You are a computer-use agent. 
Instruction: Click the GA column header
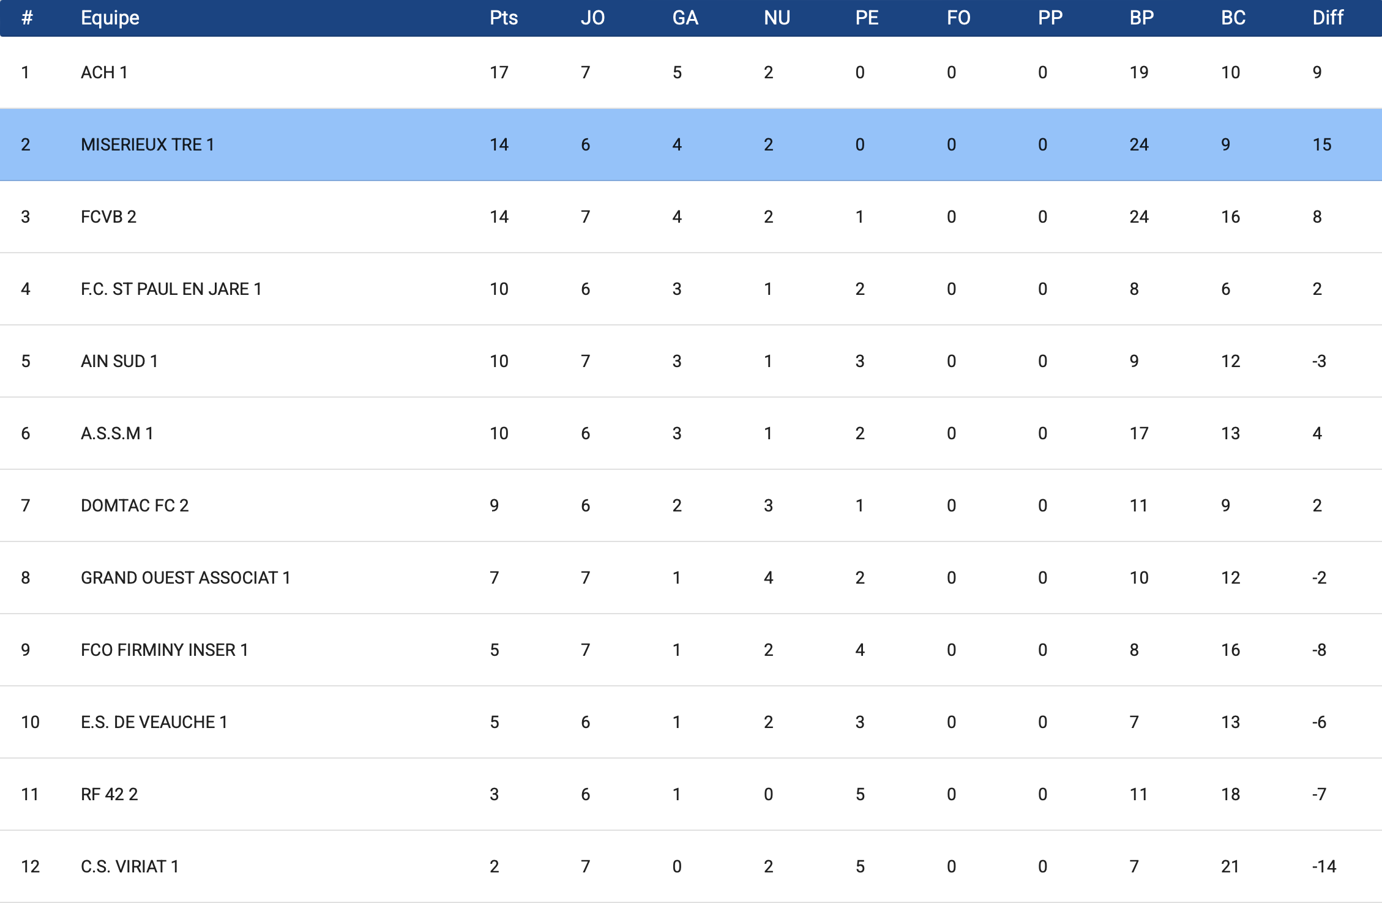685,18
